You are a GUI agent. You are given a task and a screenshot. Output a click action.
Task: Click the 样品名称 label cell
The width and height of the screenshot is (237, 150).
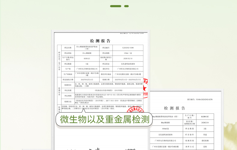68,48
